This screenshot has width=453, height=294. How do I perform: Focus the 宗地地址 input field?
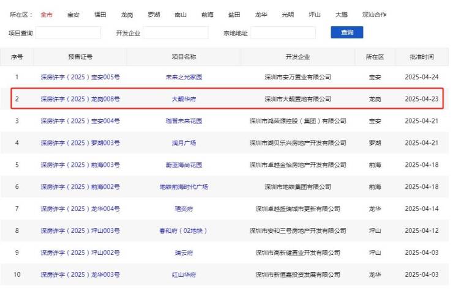point(283,33)
